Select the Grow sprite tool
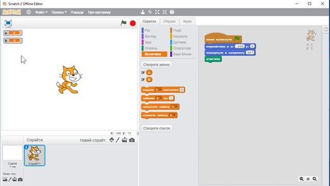This screenshot has height=186, width=330. click(157, 12)
